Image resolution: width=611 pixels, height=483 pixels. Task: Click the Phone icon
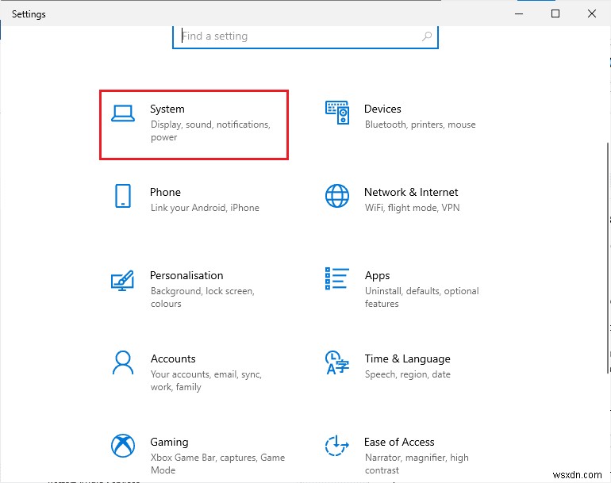(123, 196)
